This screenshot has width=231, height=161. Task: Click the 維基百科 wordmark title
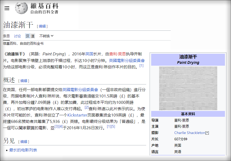tap(44, 6)
